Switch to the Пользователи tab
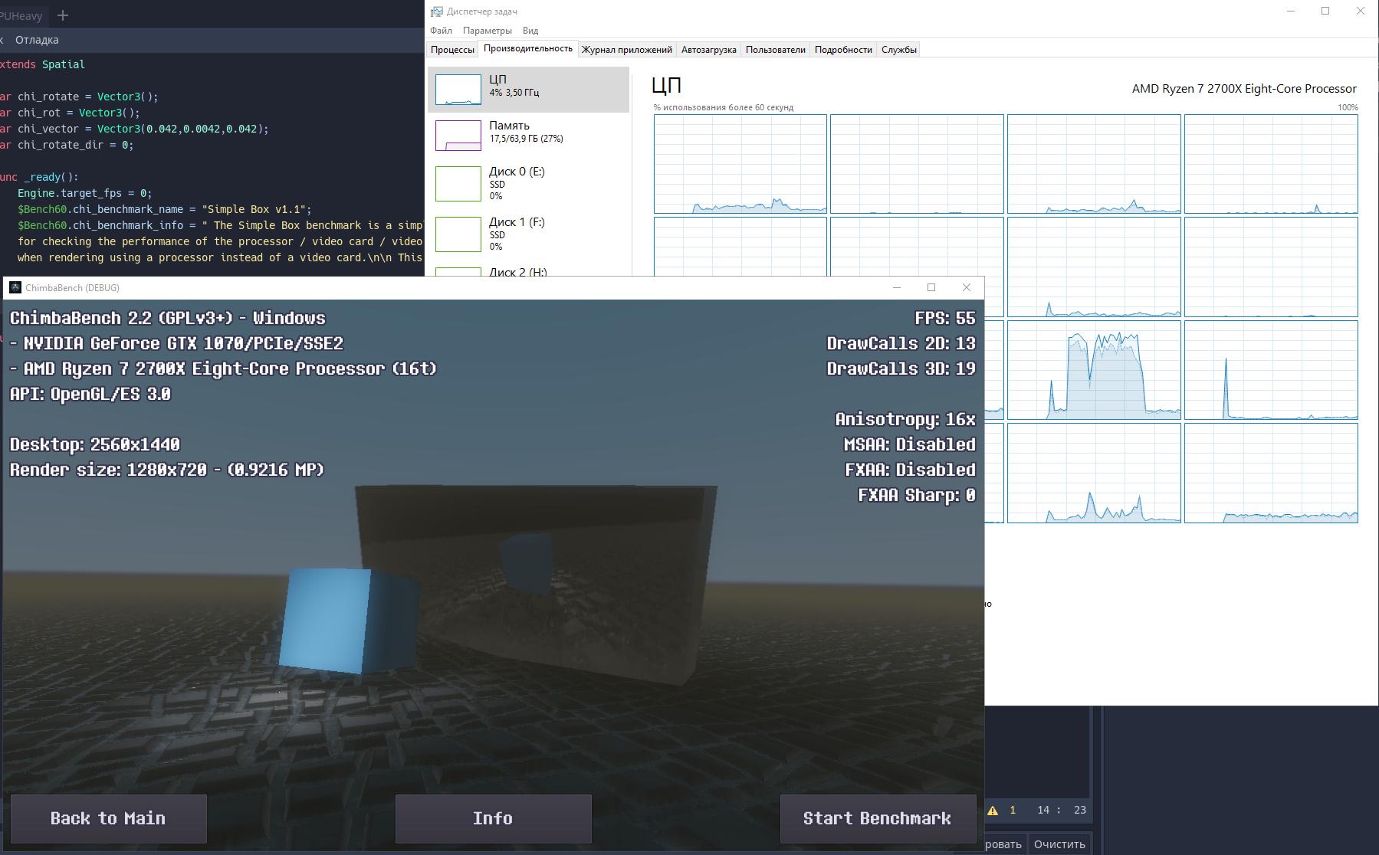 click(776, 50)
